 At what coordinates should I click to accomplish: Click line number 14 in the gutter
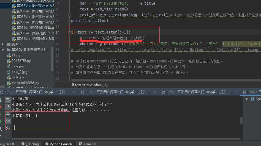pos(57,32)
